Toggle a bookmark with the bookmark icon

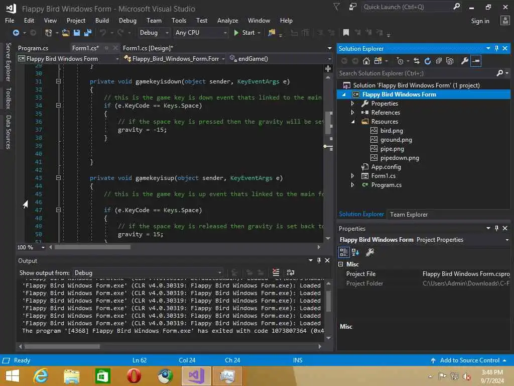tap(346, 33)
